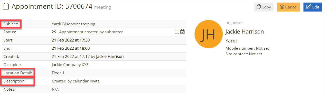Click the Jackie Harrison organiser name

[245, 32]
